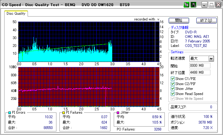Click the floppy disk save icon
223x135 pixels.
(x=193, y=5)
